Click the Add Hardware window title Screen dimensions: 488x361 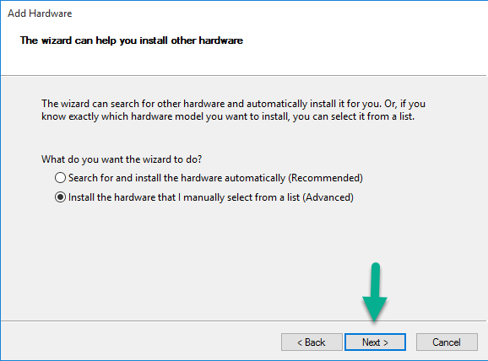pos(40,13)
